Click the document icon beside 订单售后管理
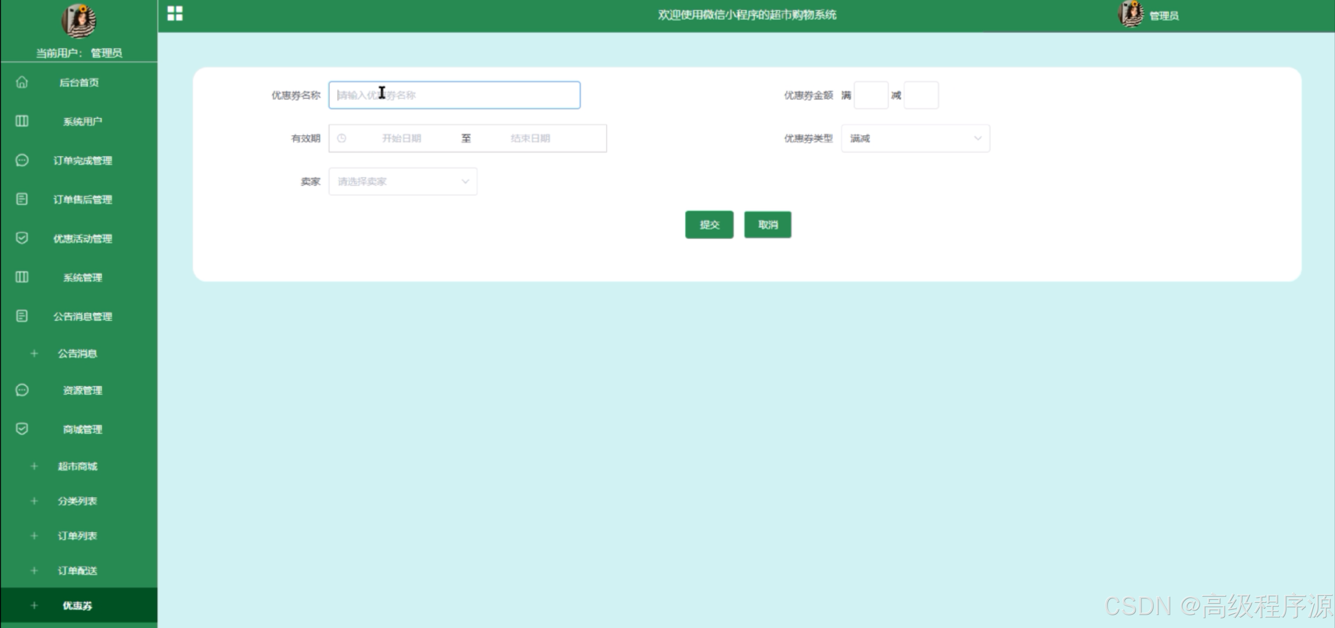Screen dimensions: 1335x628 point(22,199)
